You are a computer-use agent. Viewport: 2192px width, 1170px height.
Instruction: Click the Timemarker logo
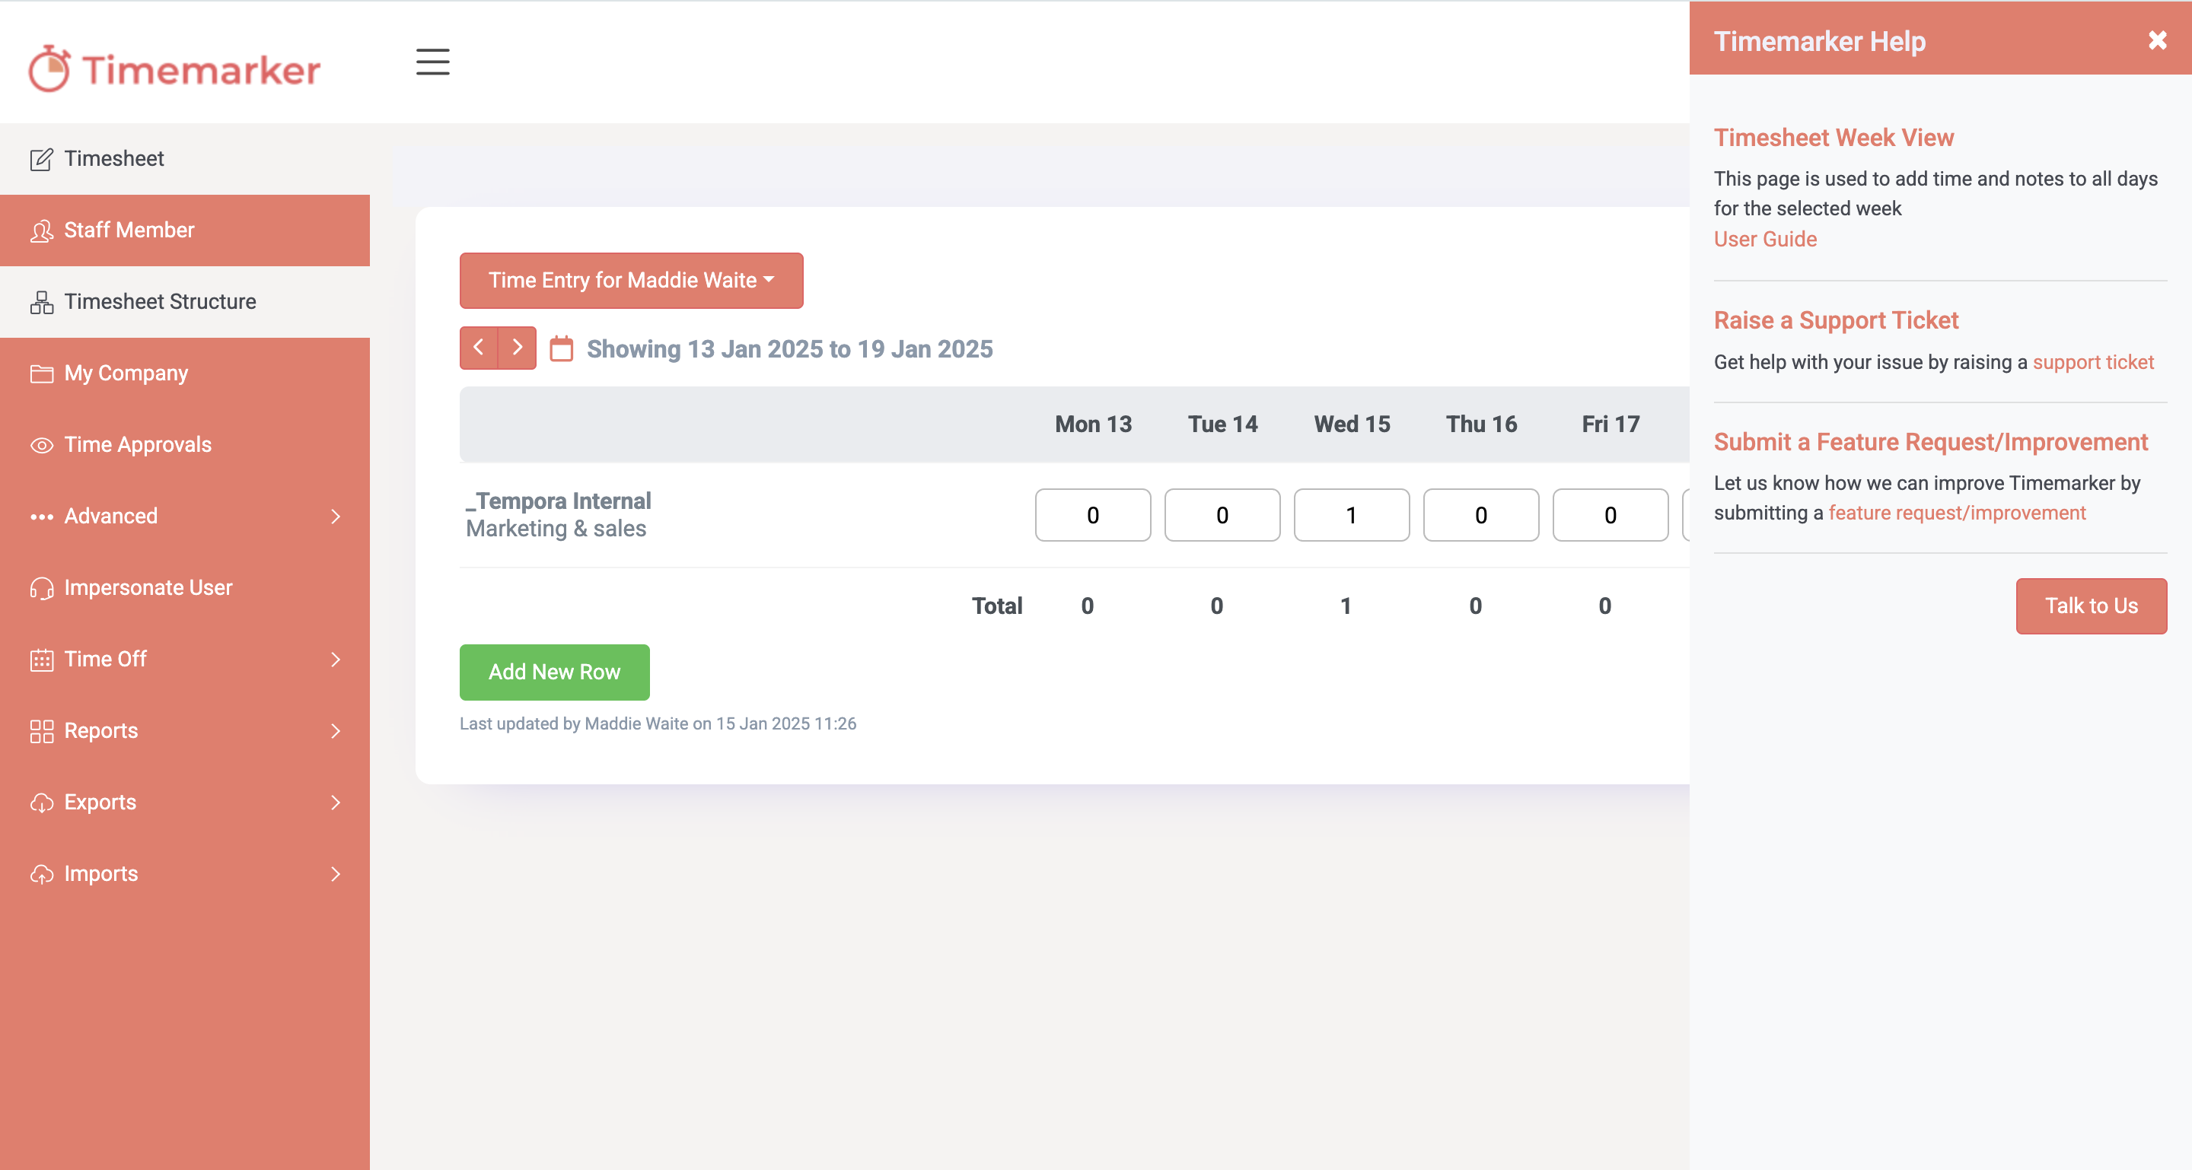(174, 68)
